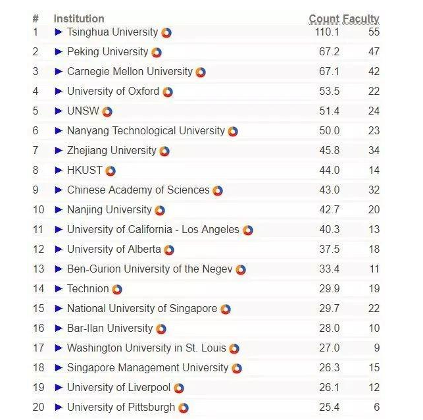Screen dimensions: 423x420
Task: Click the chart icon beside University of Oxford
Action: tap(168, 92)
